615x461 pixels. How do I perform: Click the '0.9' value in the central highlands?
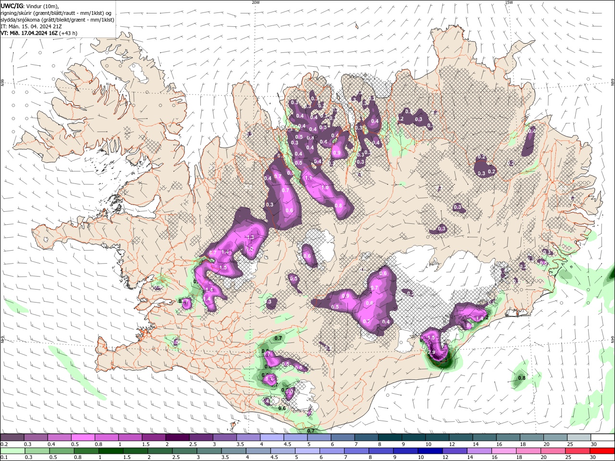[x=346, y=296]
